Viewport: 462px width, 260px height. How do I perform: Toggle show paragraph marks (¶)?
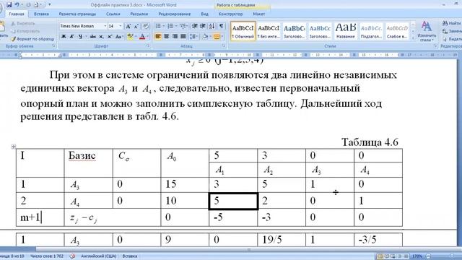pyautogui.click(x=222, y=26)
